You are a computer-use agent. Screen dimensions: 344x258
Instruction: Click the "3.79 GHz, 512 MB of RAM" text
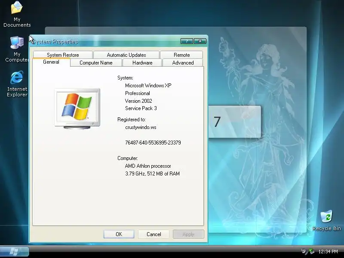click(152, 174)
